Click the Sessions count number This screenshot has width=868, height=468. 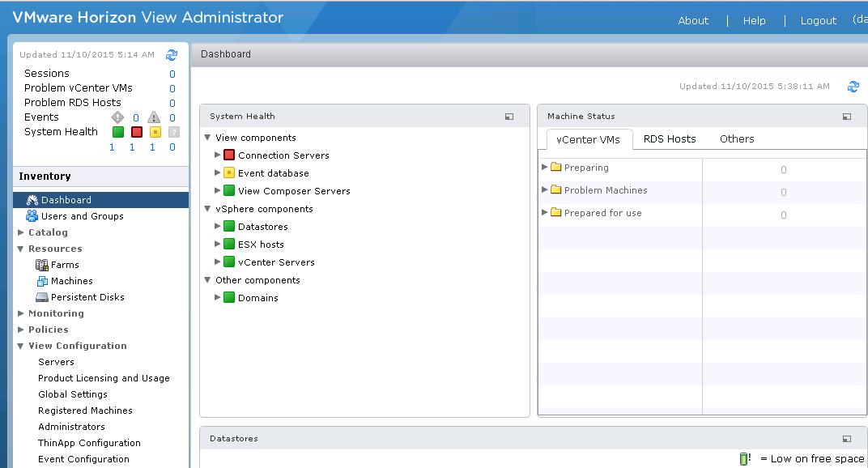coord(172,74)
